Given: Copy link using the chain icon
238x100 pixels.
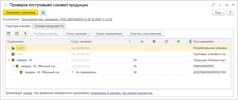Looking at the screenshot, I should point(214,5).
